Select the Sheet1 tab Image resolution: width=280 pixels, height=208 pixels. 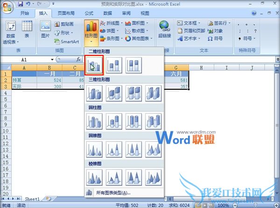tap(32, 199)
